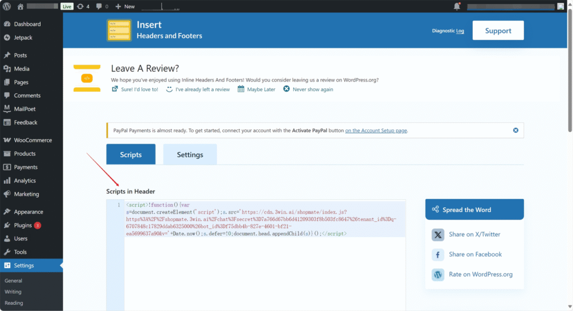This screenshot has width=573, height=311.
Task: Click the Jetpack icon in sidebar
Action: tap(7, 37)
